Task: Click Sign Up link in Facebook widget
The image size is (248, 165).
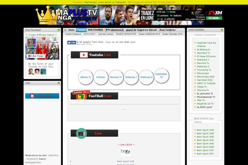Action: tap(110, 42)
